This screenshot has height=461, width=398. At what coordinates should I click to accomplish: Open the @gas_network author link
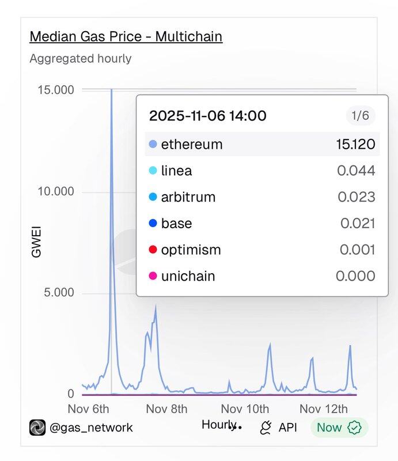point(91,428)
